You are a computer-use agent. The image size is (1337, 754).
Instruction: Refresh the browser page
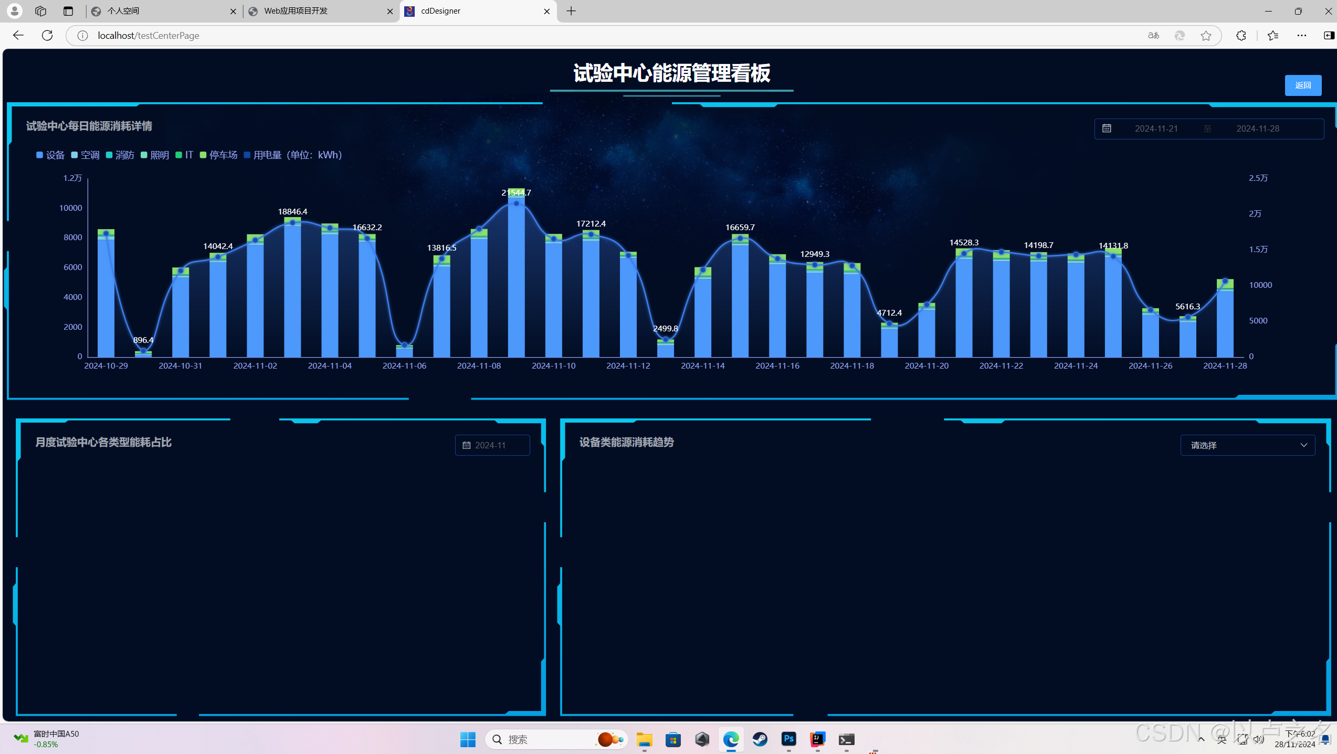click(x=47, y=36)
